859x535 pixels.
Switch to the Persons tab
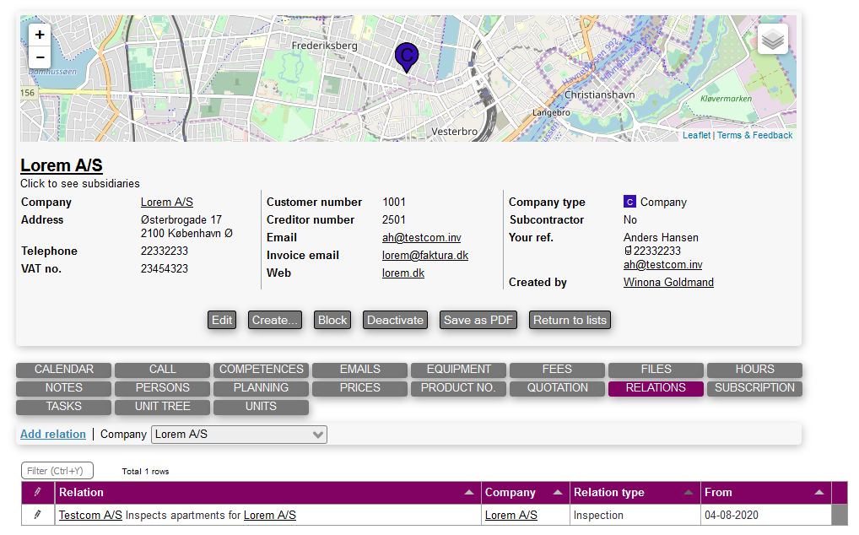(x=163, y=388)
